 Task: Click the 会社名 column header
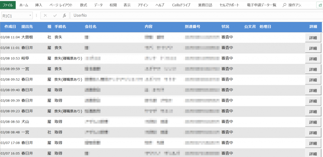[91, 27]
